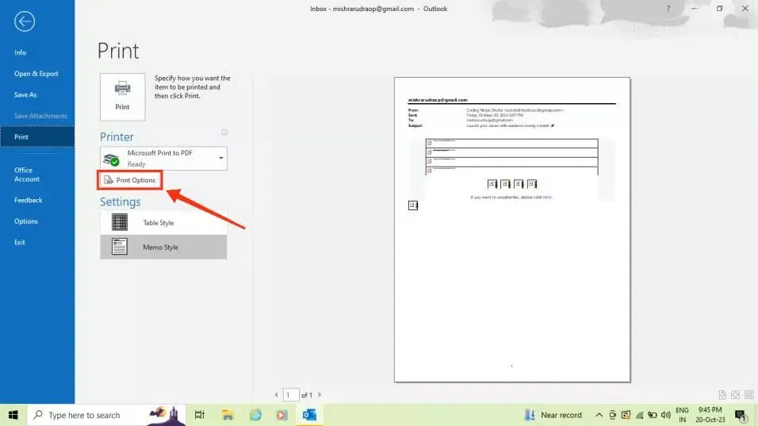The image size is (758, 426).
Task: Open the clock showing 9:45 PM
Action: point(710,415)
